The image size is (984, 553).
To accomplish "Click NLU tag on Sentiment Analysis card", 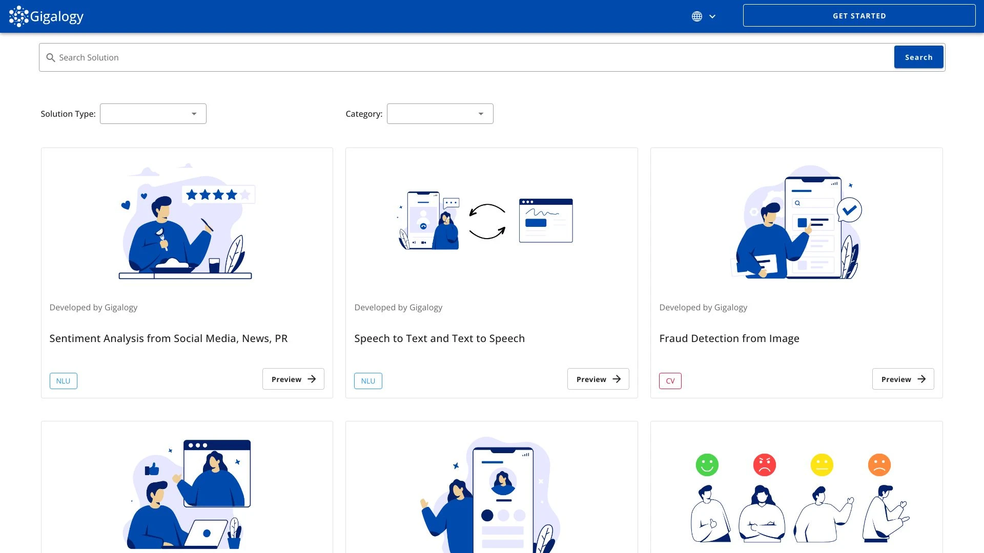I will [x=63, y=381].
